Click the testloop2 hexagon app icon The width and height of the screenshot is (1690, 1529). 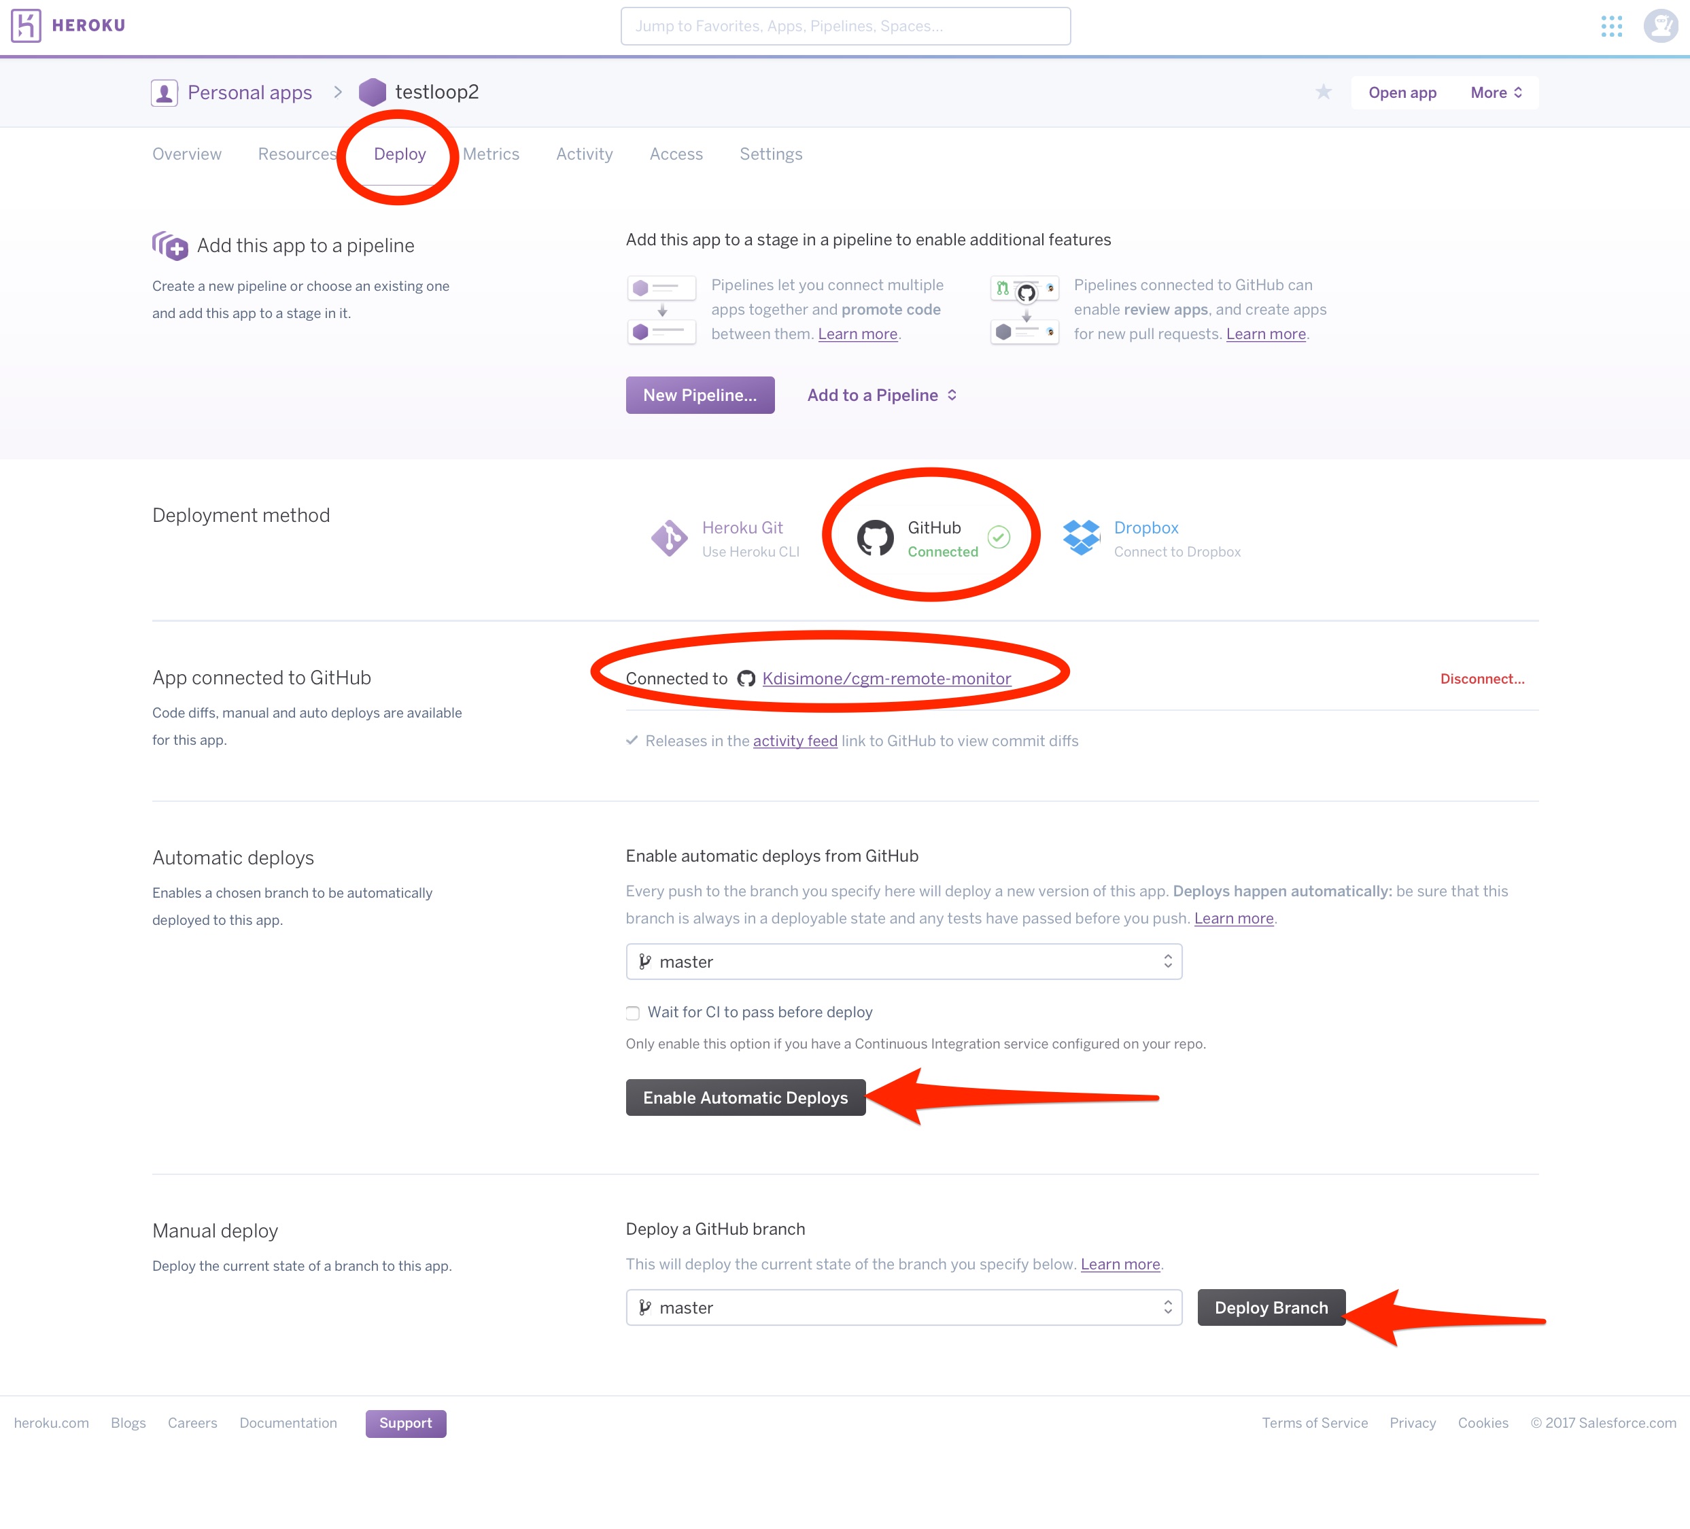click(373, 92)
